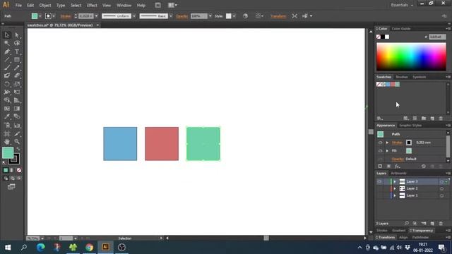
Task: Select the Selection tool arrow
Action: point(7,35)
